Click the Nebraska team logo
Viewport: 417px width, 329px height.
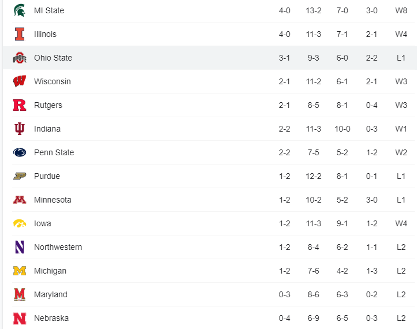coord(20,318)
